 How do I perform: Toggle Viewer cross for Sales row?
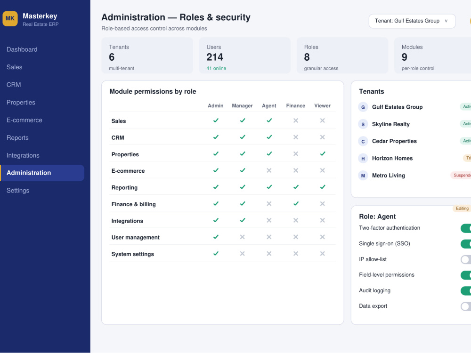[x=322, y=120]
